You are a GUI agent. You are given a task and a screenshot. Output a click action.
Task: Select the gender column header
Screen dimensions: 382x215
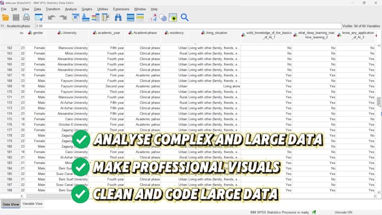pos(36,33)
